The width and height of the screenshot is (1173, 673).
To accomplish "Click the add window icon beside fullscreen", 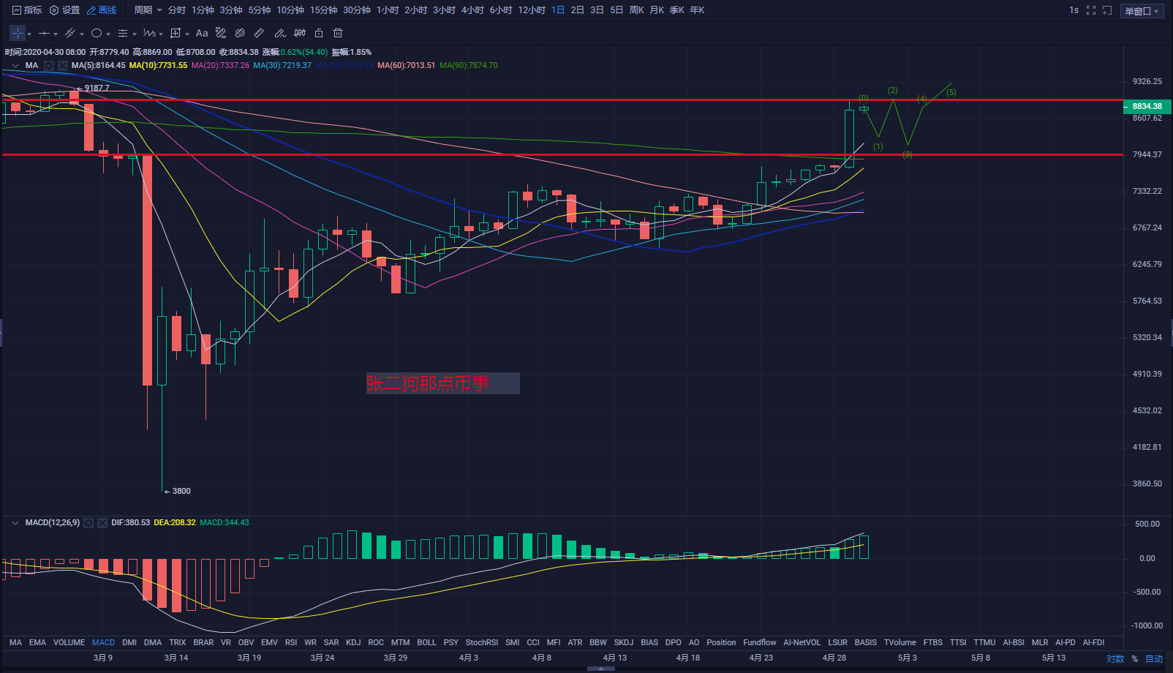I will (1107, 10).
